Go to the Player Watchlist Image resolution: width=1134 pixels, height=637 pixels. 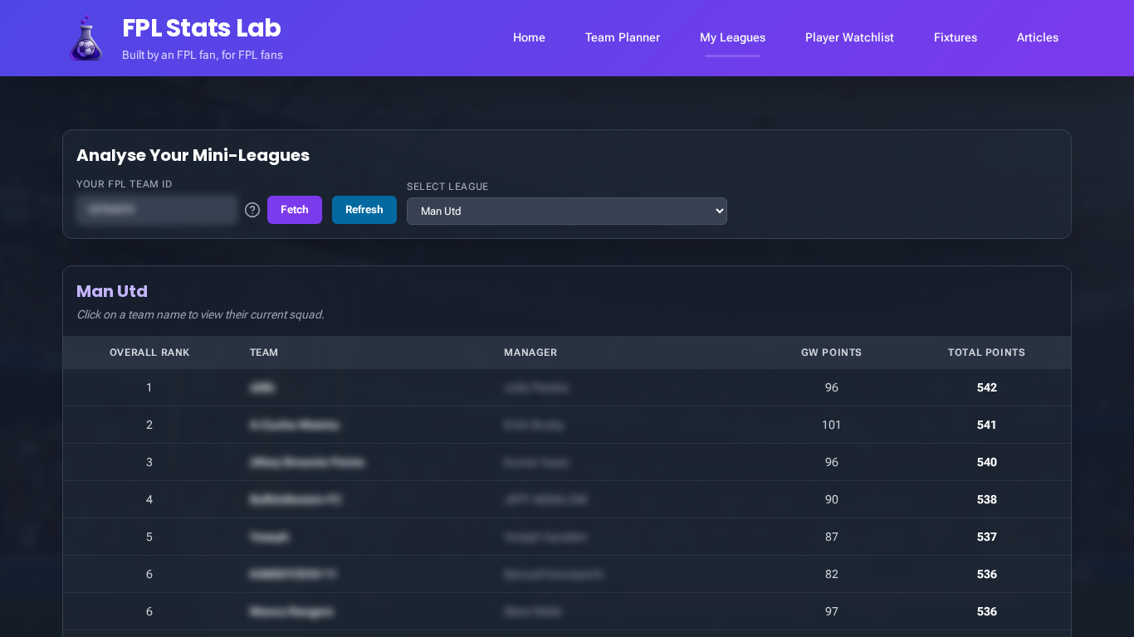pos(849,37)
